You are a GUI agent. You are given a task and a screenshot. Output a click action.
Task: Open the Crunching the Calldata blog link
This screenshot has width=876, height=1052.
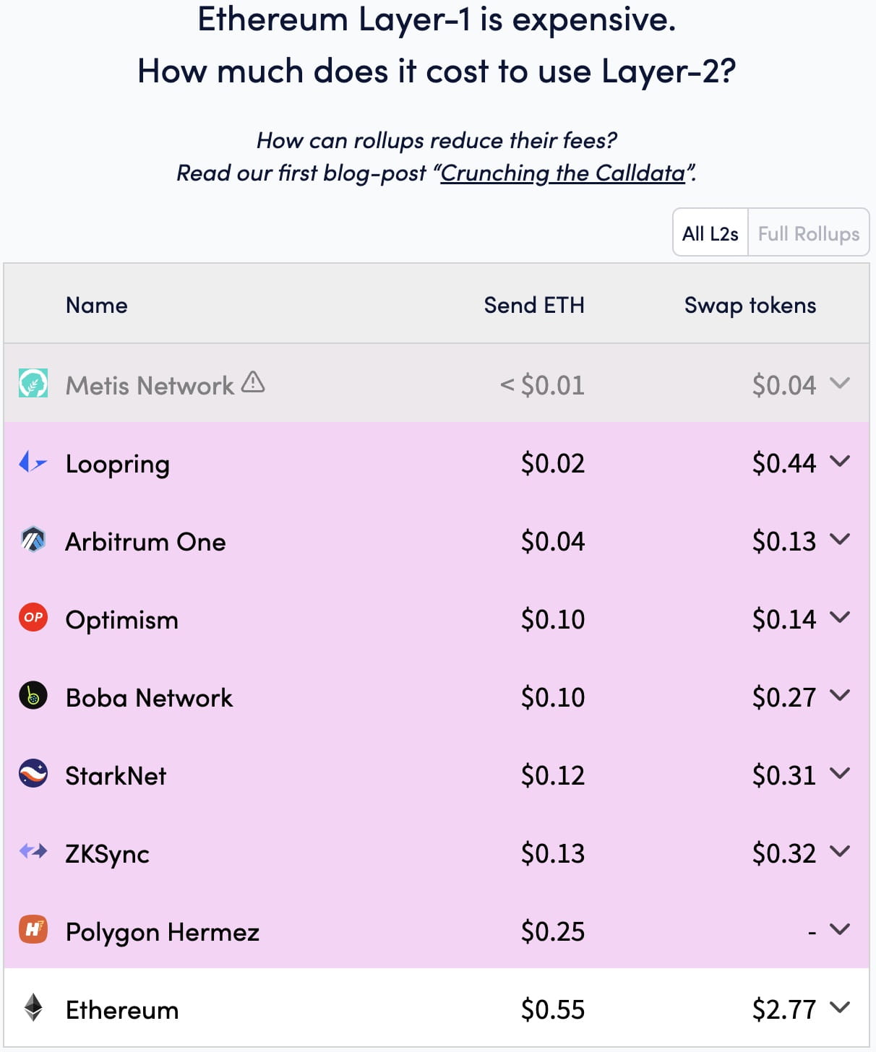(x=563, y=173)
